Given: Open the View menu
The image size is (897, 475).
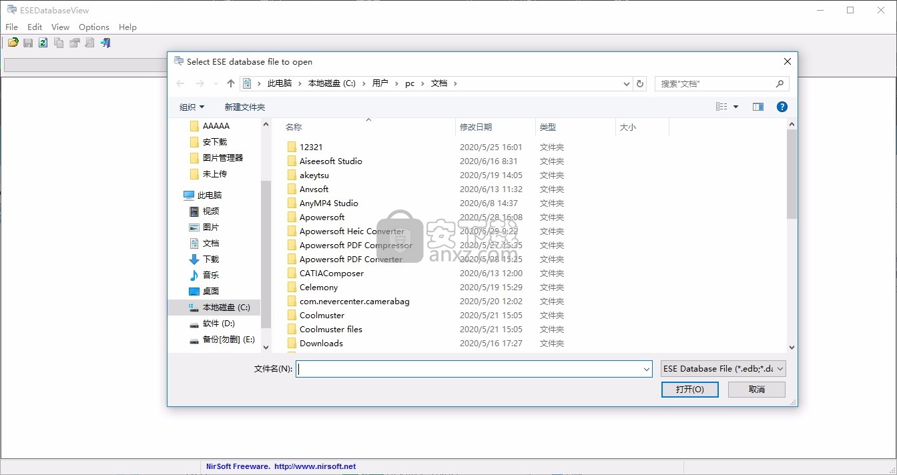Looking at the screenshot, I should (x=60, y=27).
